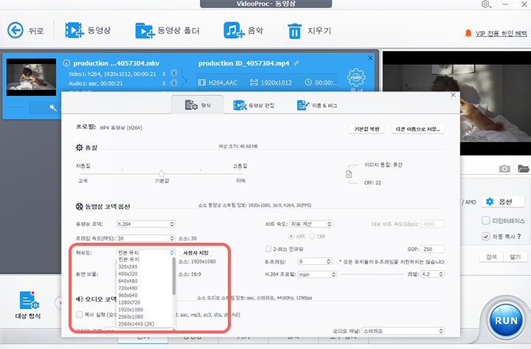
Task: Click the source video thumbnail
Action: [31, 77]
